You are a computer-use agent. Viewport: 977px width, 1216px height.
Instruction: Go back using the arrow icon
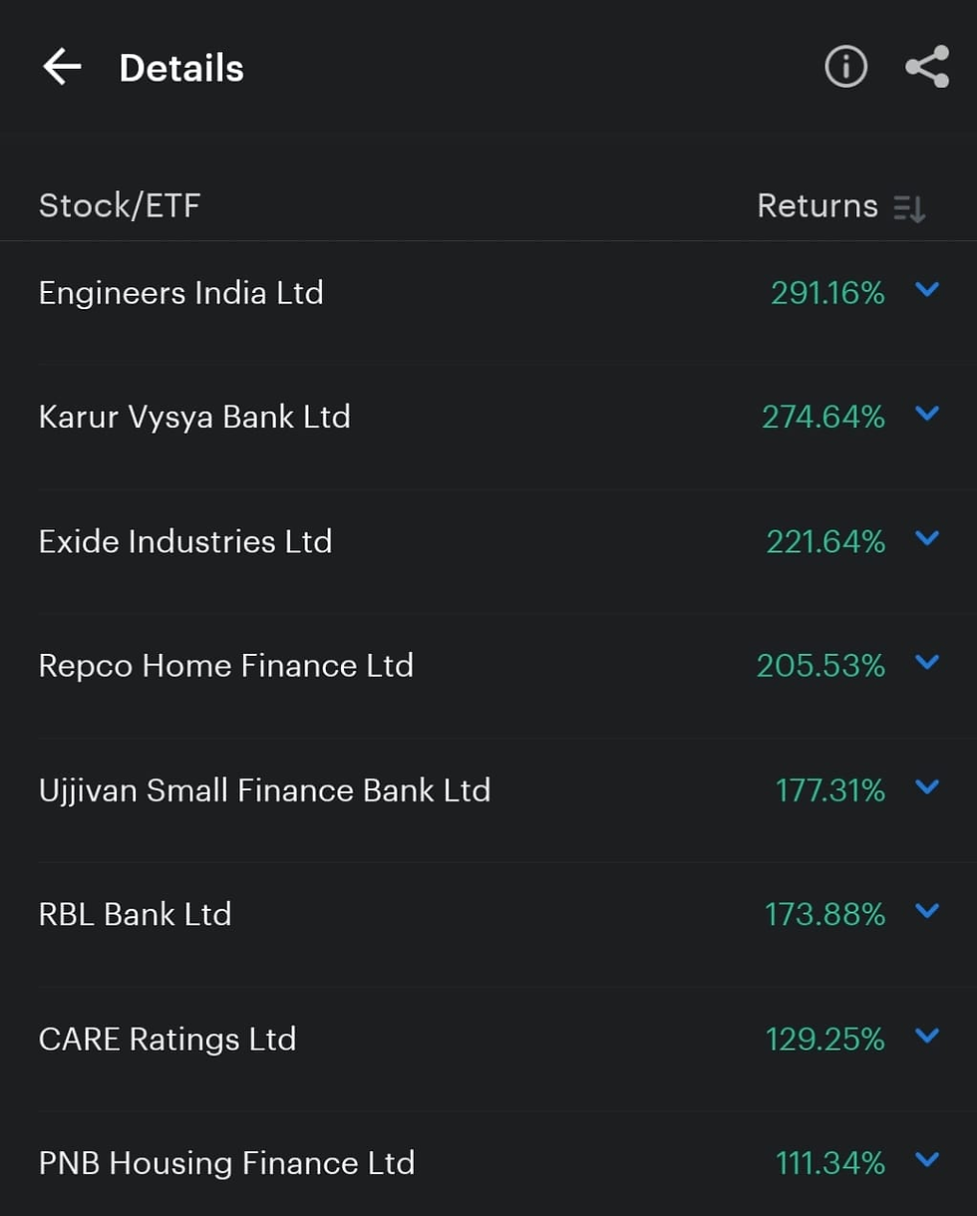point(62,68)
